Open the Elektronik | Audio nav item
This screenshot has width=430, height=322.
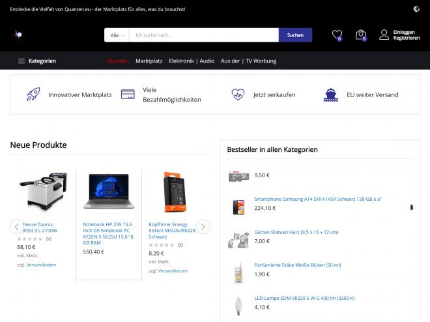pos(192,61)
